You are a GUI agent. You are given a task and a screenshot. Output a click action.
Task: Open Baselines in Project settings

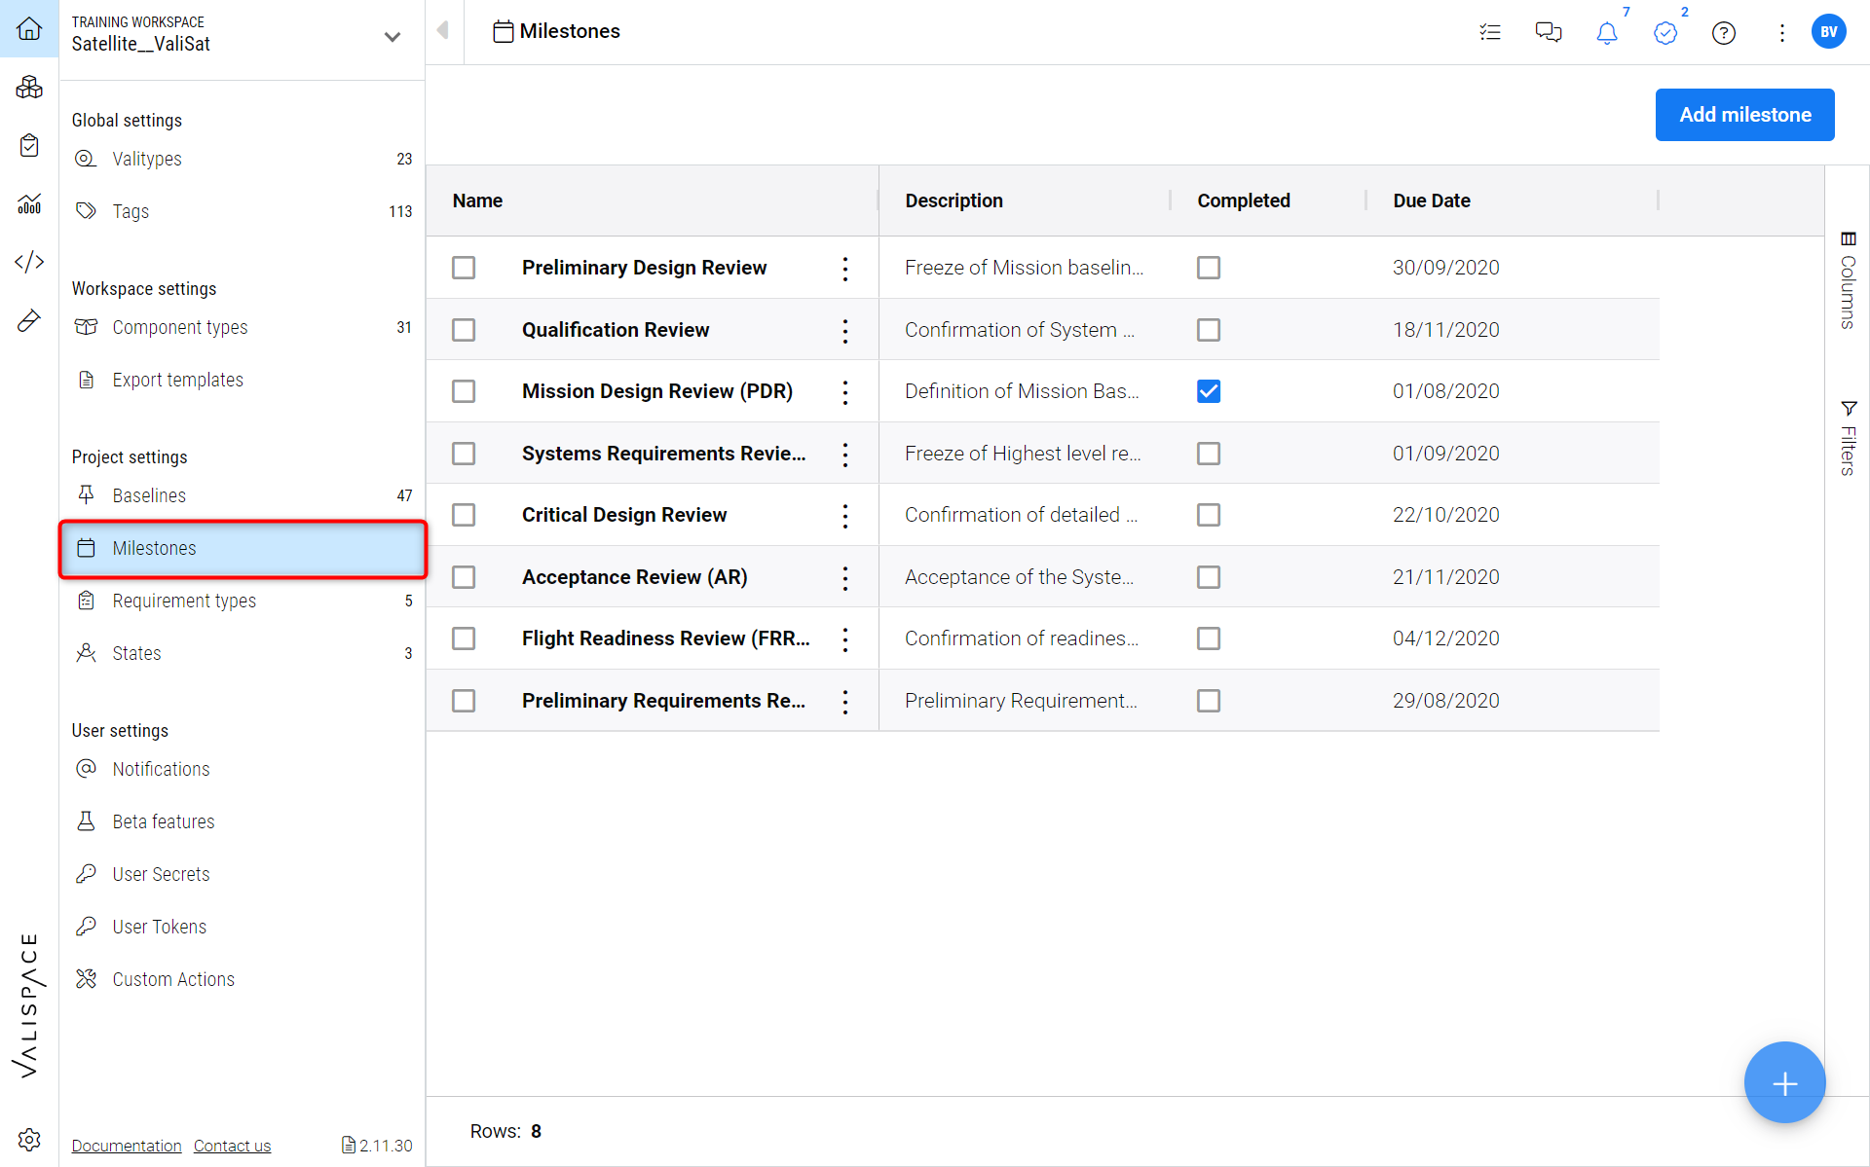tap(243, 495)
